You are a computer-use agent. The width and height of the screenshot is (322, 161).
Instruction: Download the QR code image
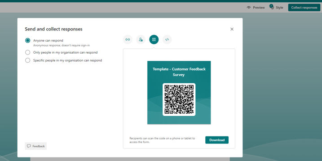217,140
